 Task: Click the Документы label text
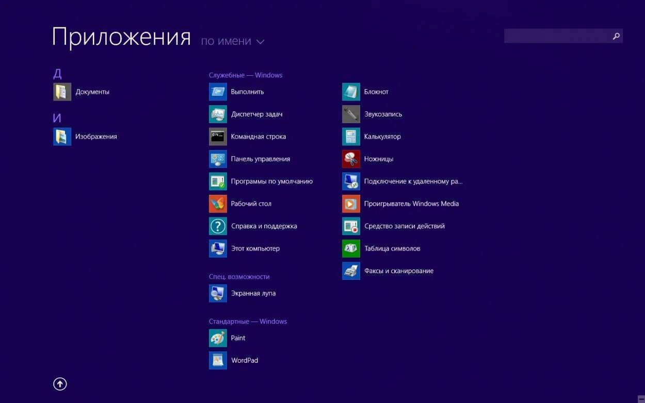[92, 92]
